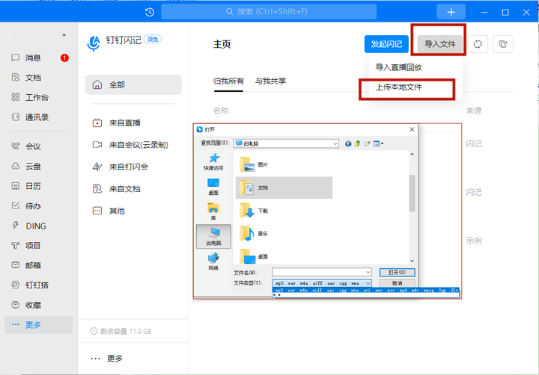Go up one folder level in dialog

358,143
